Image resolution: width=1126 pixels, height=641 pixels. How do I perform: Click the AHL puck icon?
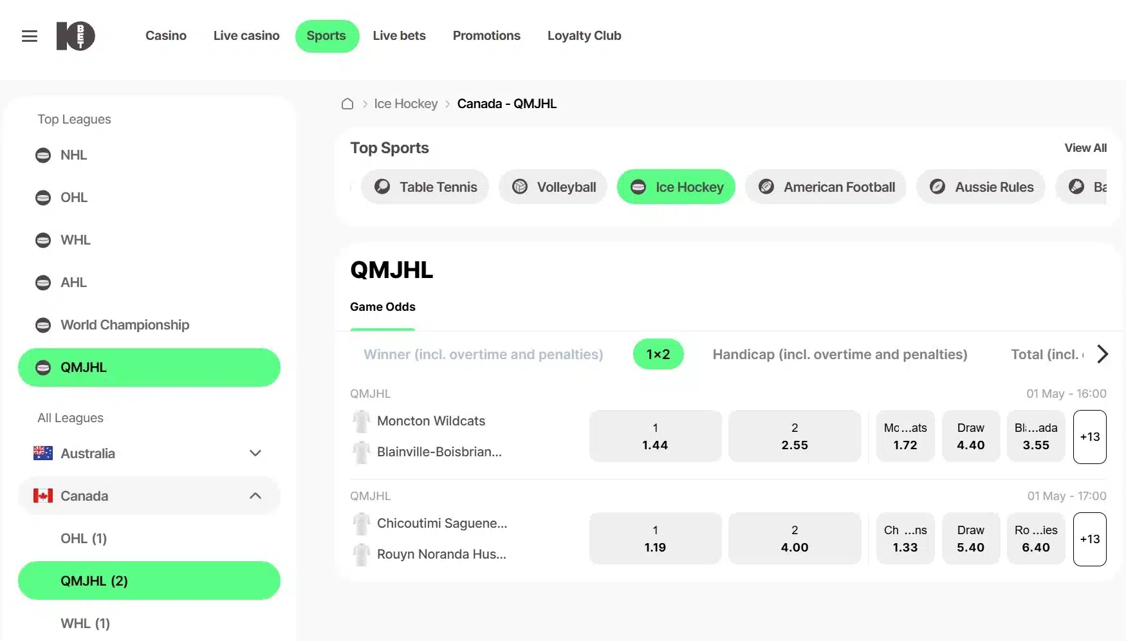click(43, 283)
